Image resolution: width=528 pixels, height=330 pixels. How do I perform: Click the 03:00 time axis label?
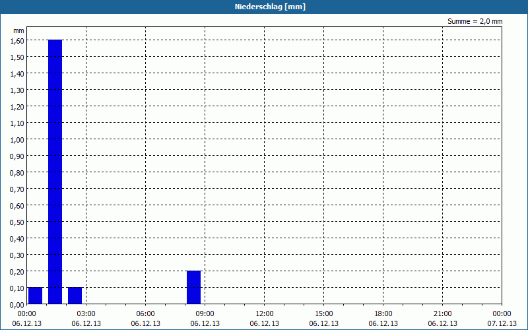[x=86, y=314]
